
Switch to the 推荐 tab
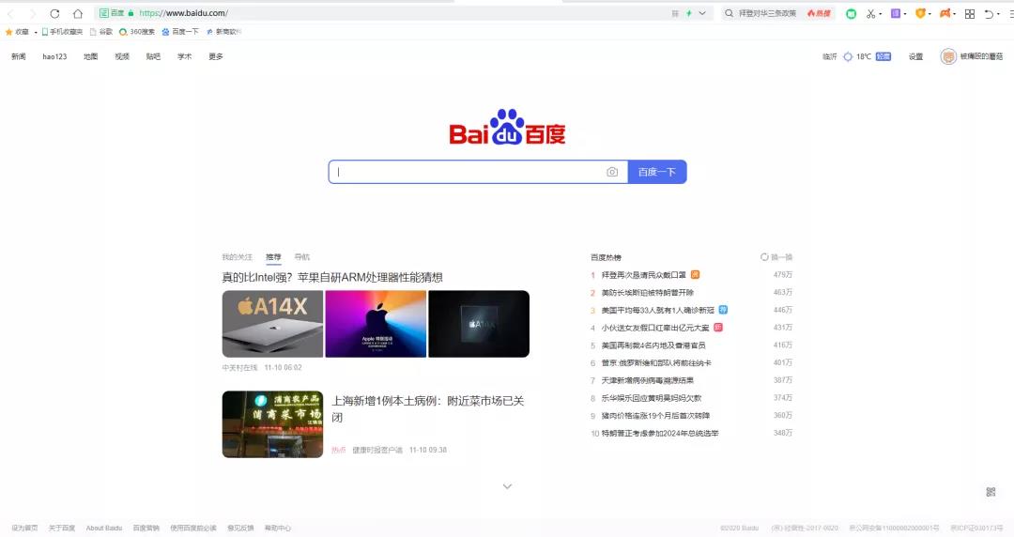click(x=273, y=257)
